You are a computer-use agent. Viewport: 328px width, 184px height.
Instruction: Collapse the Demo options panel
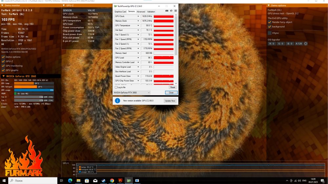(x=269, y=6)
